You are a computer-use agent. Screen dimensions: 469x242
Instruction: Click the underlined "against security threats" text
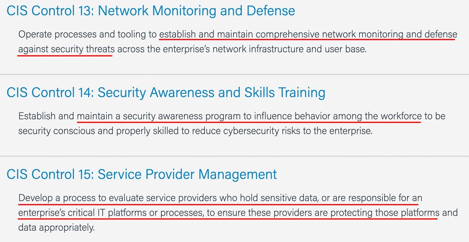point(67,49)
